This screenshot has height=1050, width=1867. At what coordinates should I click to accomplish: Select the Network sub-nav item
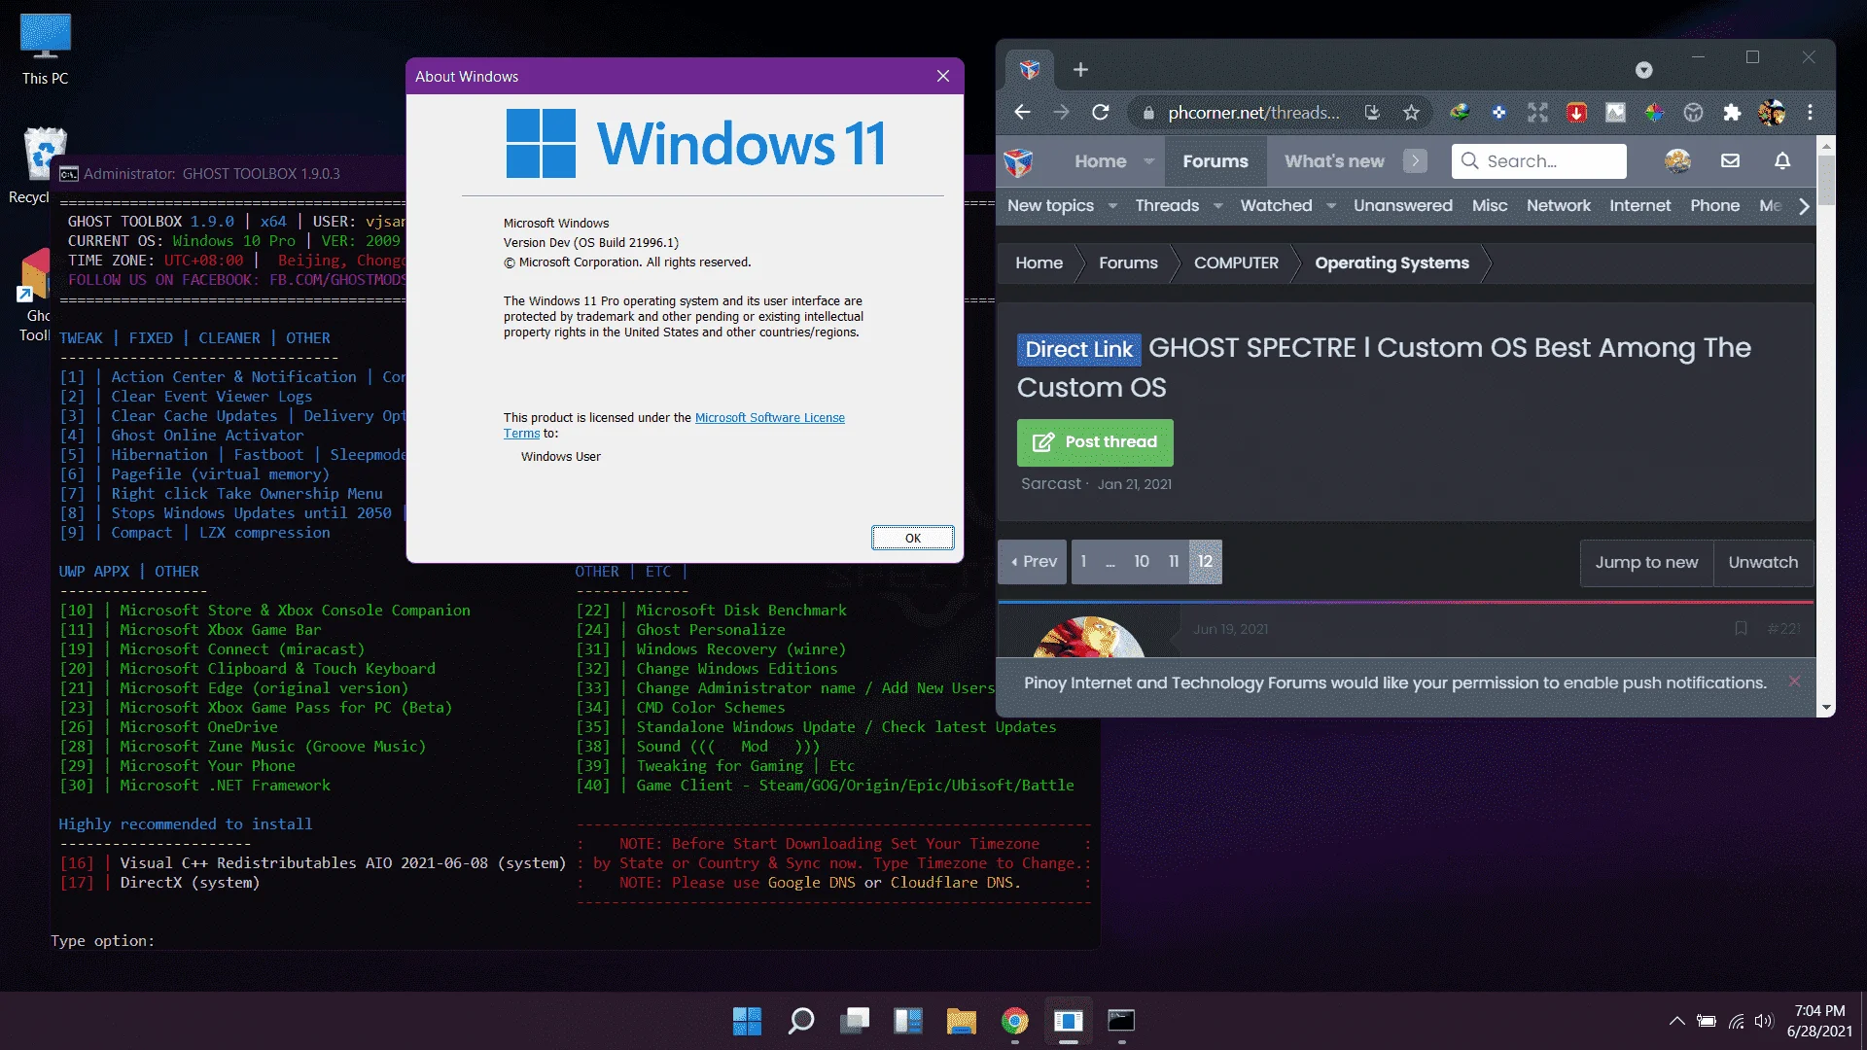[x=1558, y=206]
